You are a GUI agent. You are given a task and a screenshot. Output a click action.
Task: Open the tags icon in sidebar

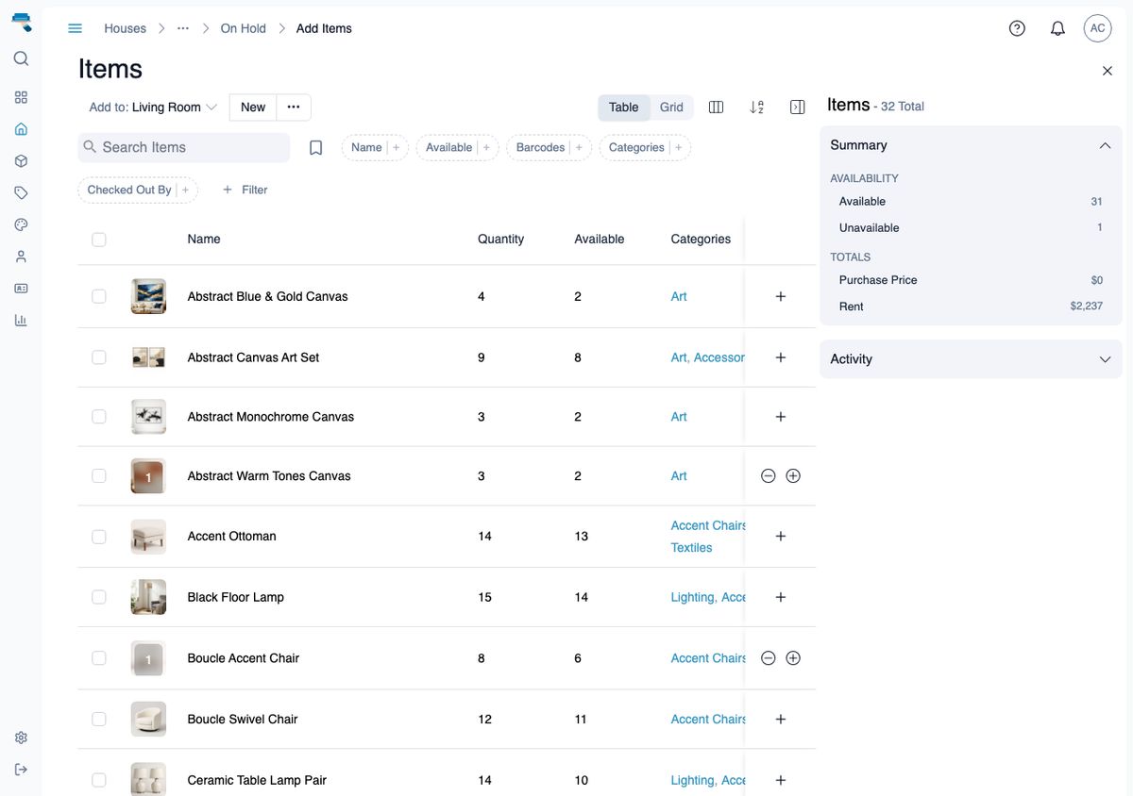coord(21,192)
